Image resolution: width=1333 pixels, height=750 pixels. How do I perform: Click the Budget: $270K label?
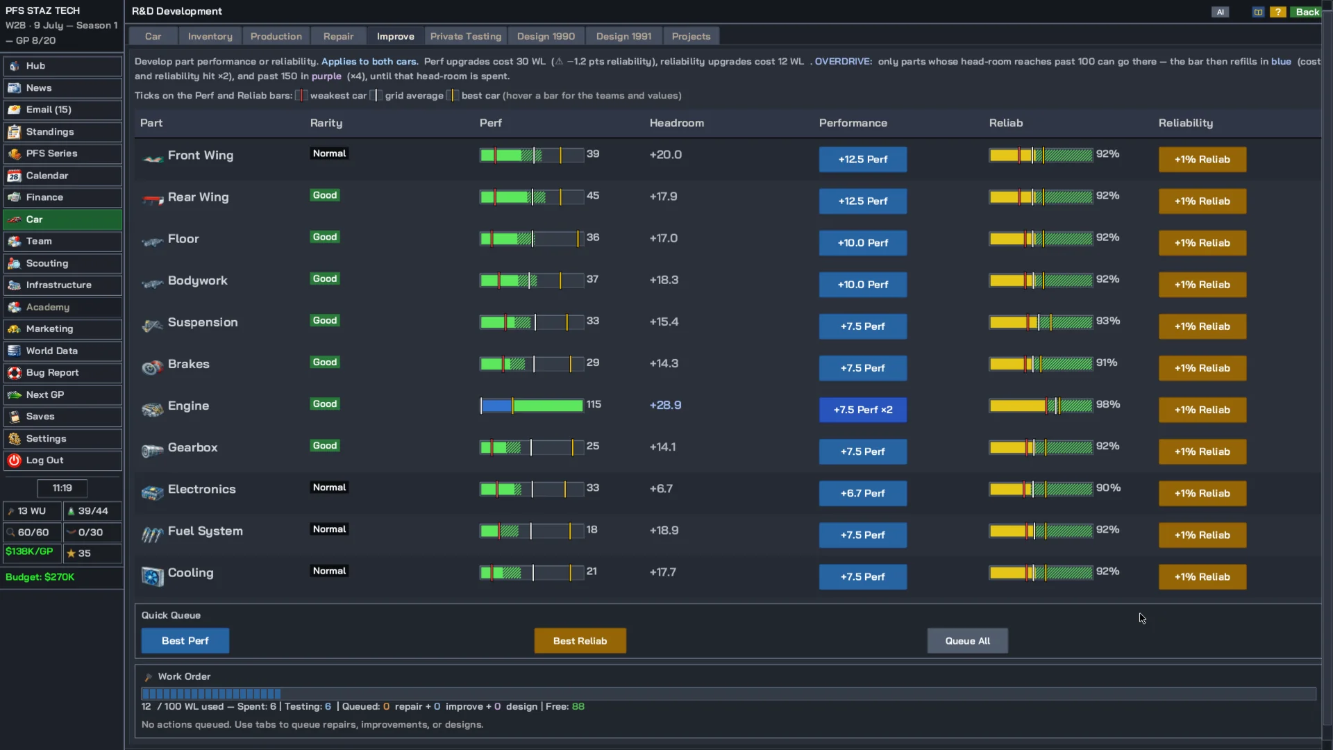[x=40, y=577]
